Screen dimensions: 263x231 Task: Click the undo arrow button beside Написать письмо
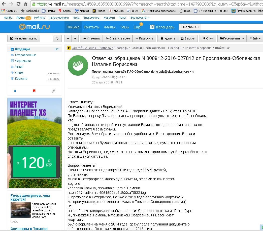coord(57,38)
